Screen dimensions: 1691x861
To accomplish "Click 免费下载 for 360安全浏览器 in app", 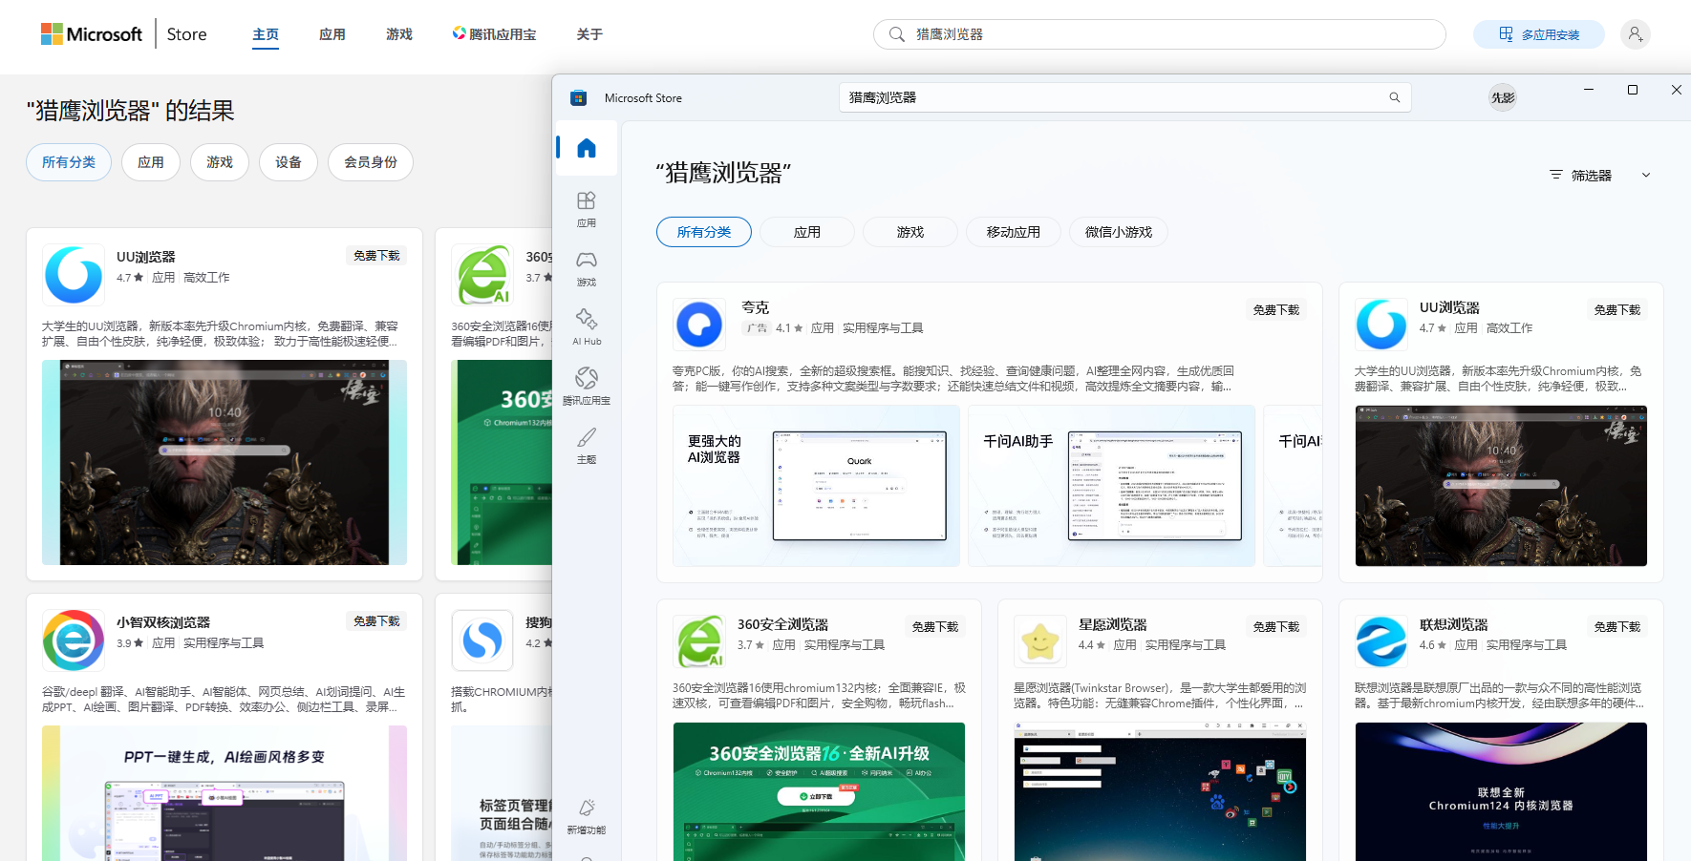I will click(x=935, y=626).
